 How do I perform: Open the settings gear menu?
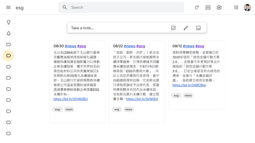(x=219, y=8)
